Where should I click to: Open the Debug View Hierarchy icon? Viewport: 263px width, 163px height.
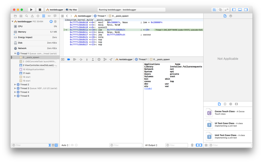99,60
